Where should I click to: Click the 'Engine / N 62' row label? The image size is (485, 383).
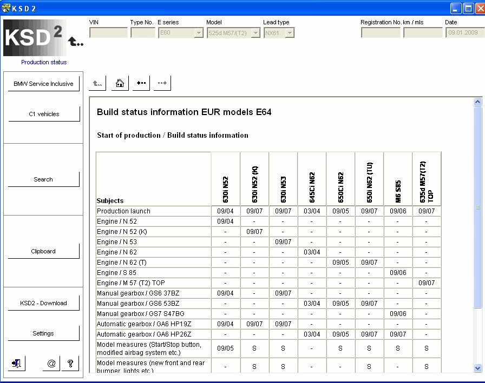(x=117, y=252)
